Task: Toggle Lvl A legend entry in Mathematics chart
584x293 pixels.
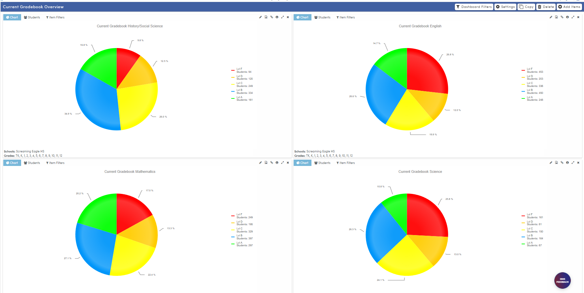Action: tap(239, 244)
